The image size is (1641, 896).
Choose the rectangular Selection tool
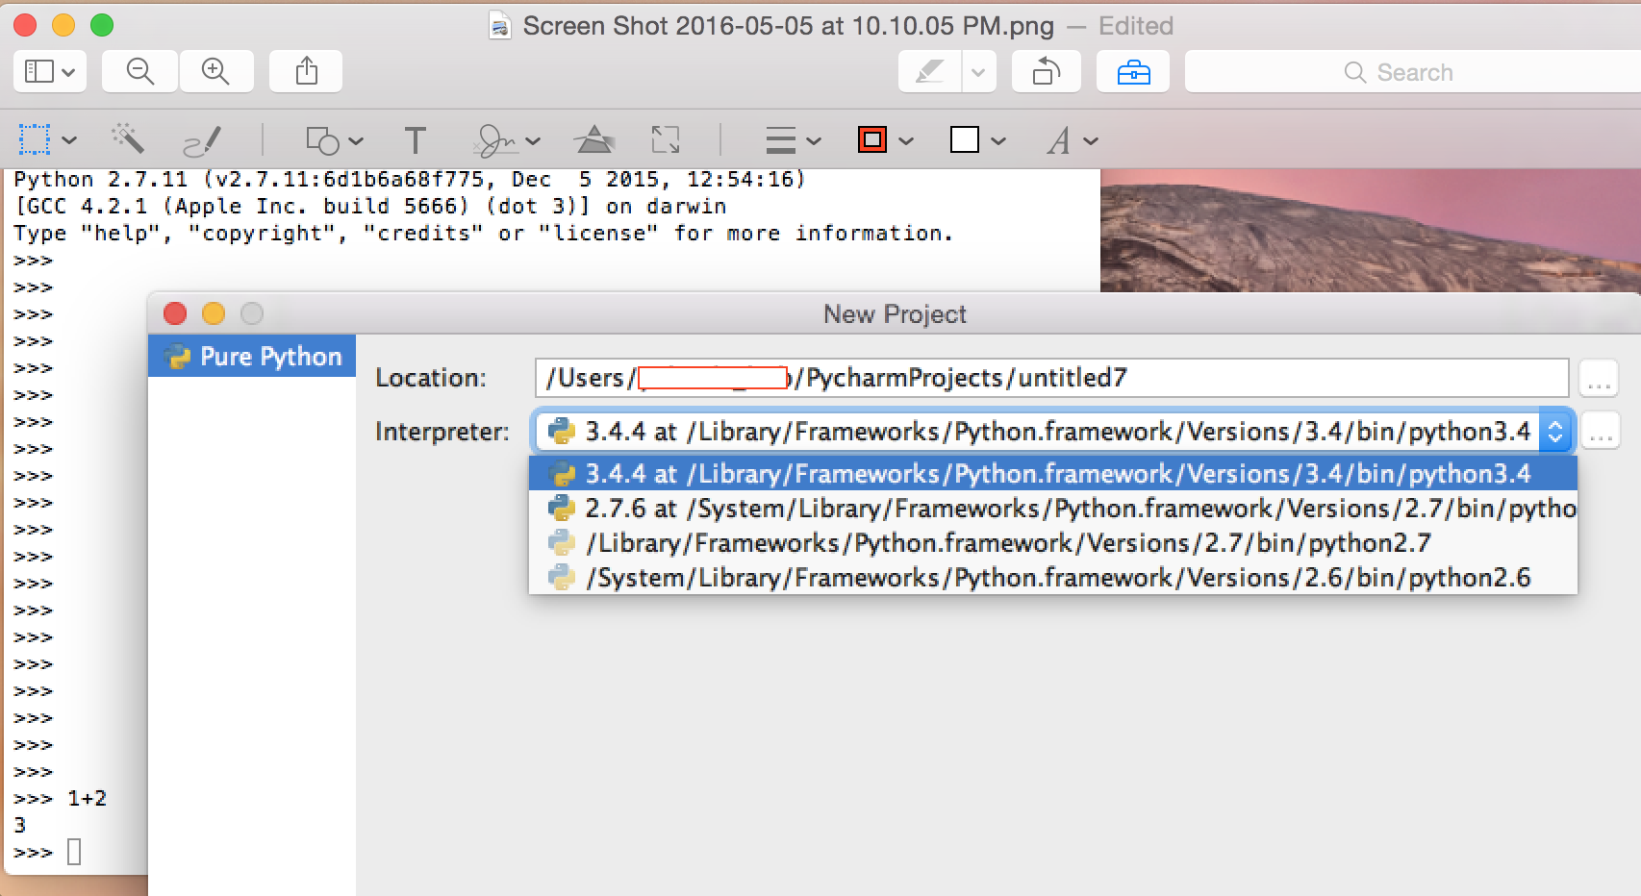(35, 140)
